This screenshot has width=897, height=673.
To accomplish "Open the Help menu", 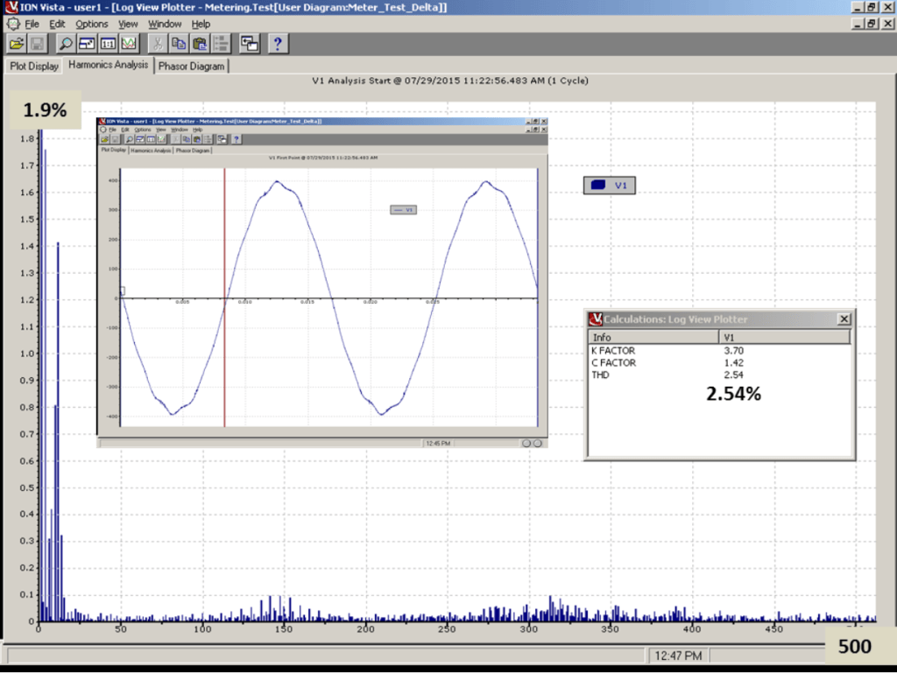I will click(201, 24).
